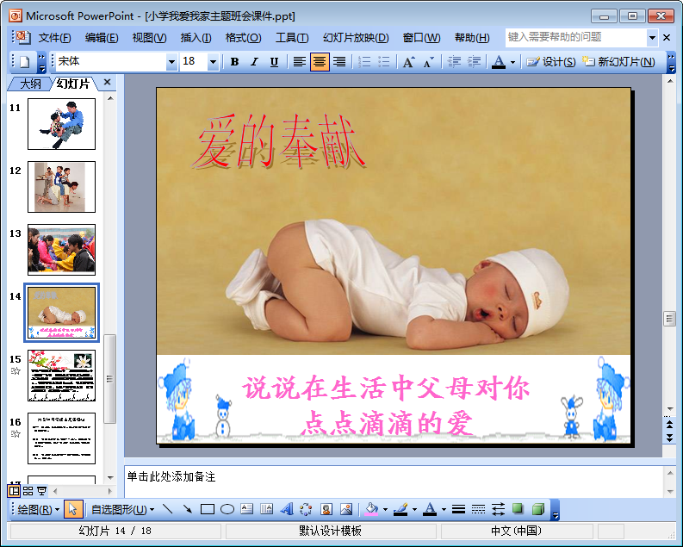Open the 编辑(E) menu
The width and height of the screenshot is (683, 547).
[x=102, y=38]
